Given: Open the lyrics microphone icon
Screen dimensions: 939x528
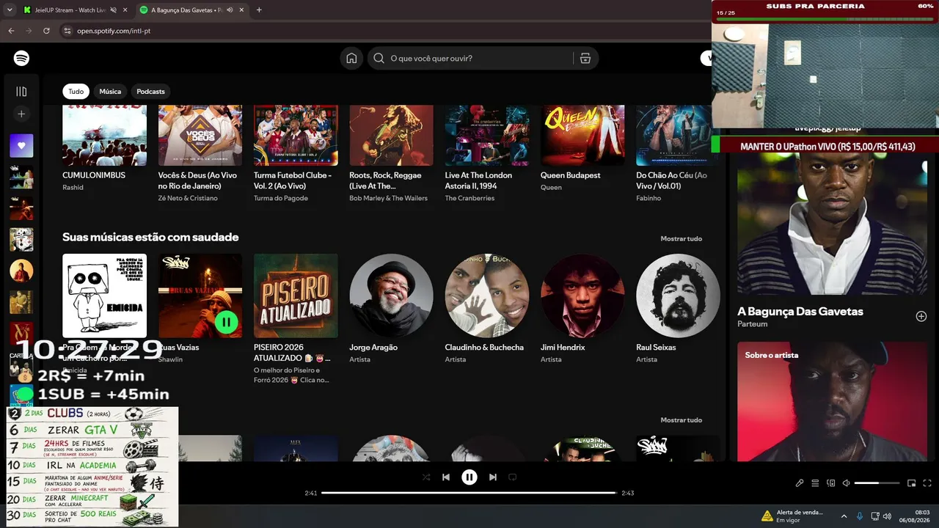Looking at the screenshot, I should pyautogui.click(x=800, y=483).
